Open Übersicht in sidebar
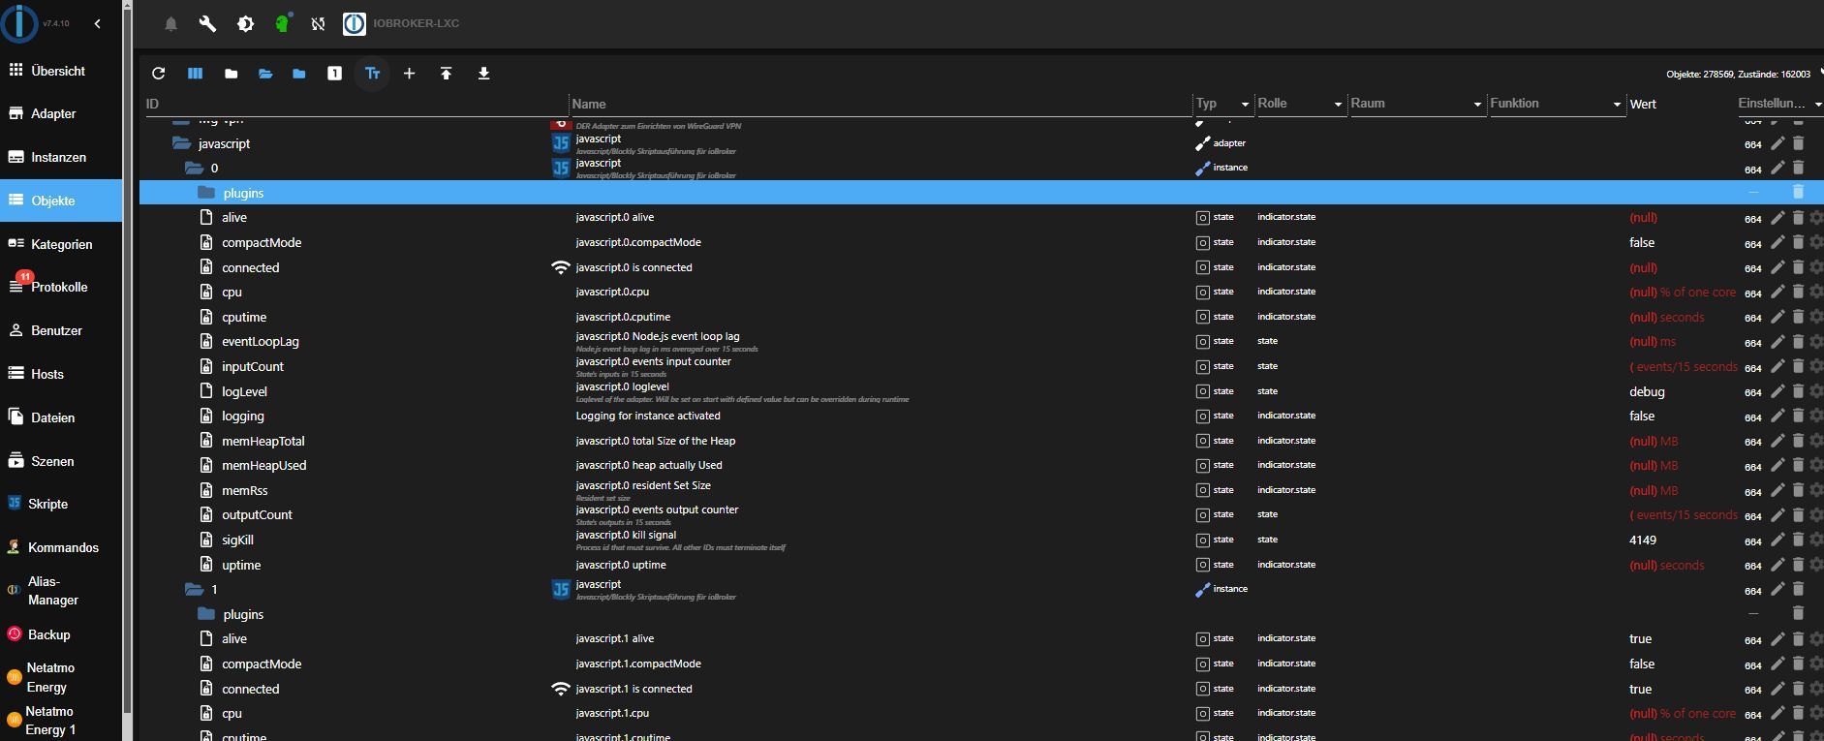1824x741 pixels. 61,71
